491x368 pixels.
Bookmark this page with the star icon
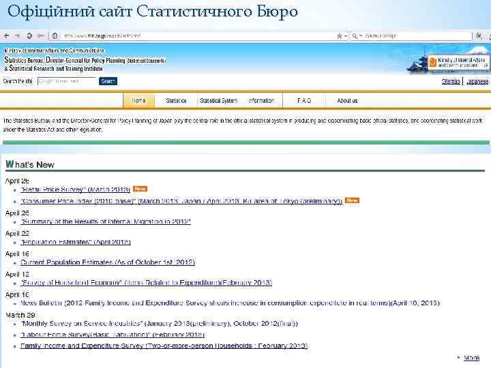click(x=339, y=36)
